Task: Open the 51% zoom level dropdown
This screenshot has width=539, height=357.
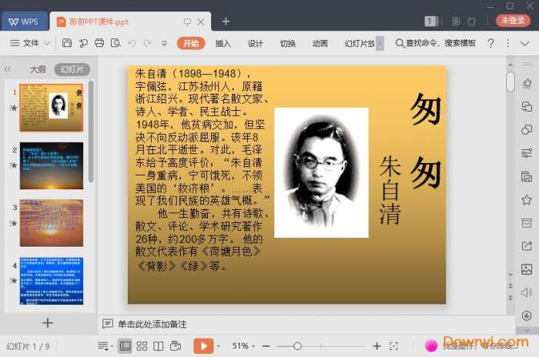Action: [x=243, y=346]
